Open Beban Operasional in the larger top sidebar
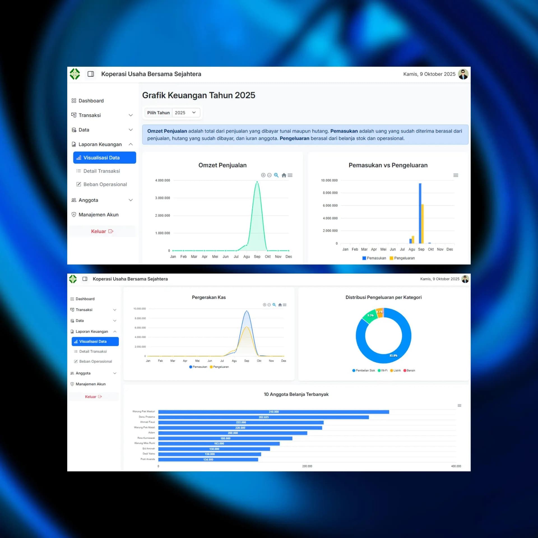This screenshot has width=538, height=538. point(105,184)
